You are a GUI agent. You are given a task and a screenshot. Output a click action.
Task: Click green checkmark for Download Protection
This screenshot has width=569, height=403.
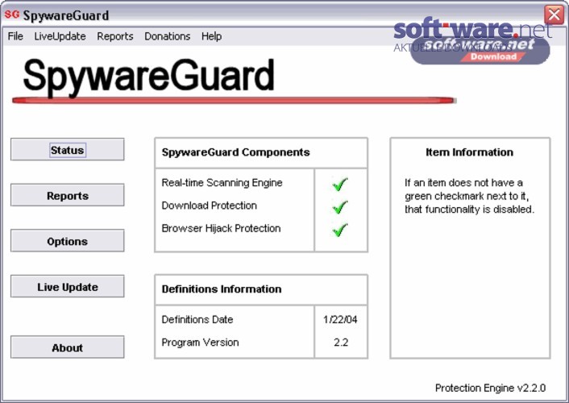(x=340, y=207)
